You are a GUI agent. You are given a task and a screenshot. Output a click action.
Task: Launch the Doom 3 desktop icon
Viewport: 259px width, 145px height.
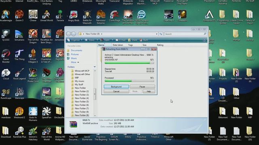(x=19, y=16)
